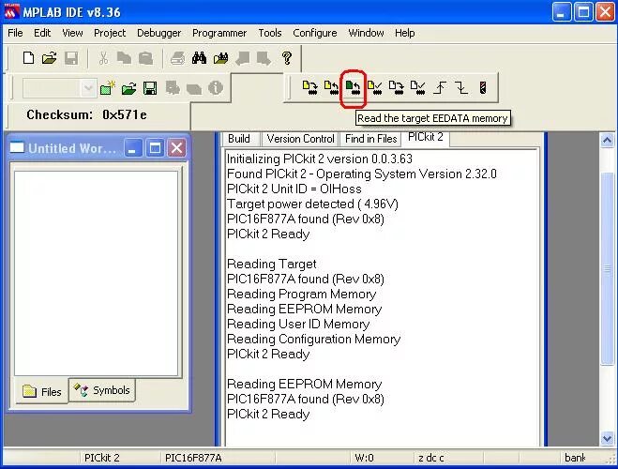
Task: Click the 'Found PICkit 2 - Operating System' line
Action: point(361,174)
